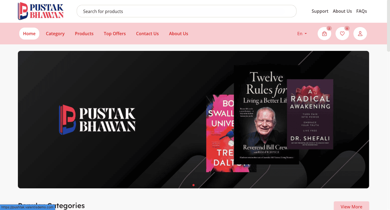
Task: Open the Category menu item
Action: pyautogui.click(x=55, y=34)
